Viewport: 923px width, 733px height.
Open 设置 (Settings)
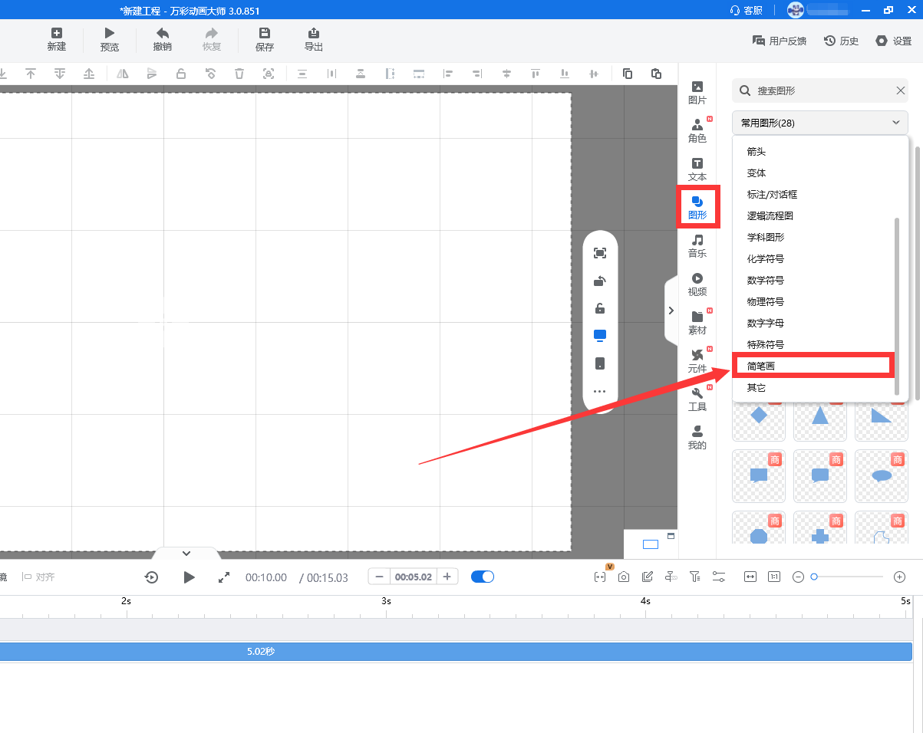[894, 41]
